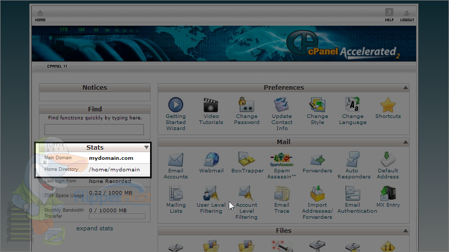Click the Find functions search box

tap(94, 130)
